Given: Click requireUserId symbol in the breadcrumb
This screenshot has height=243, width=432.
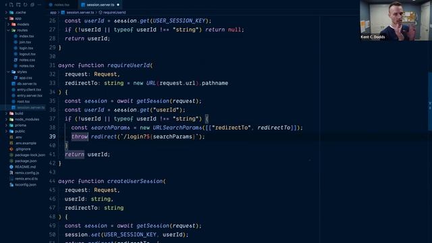Looking at the screenshot, I should 114,12.
